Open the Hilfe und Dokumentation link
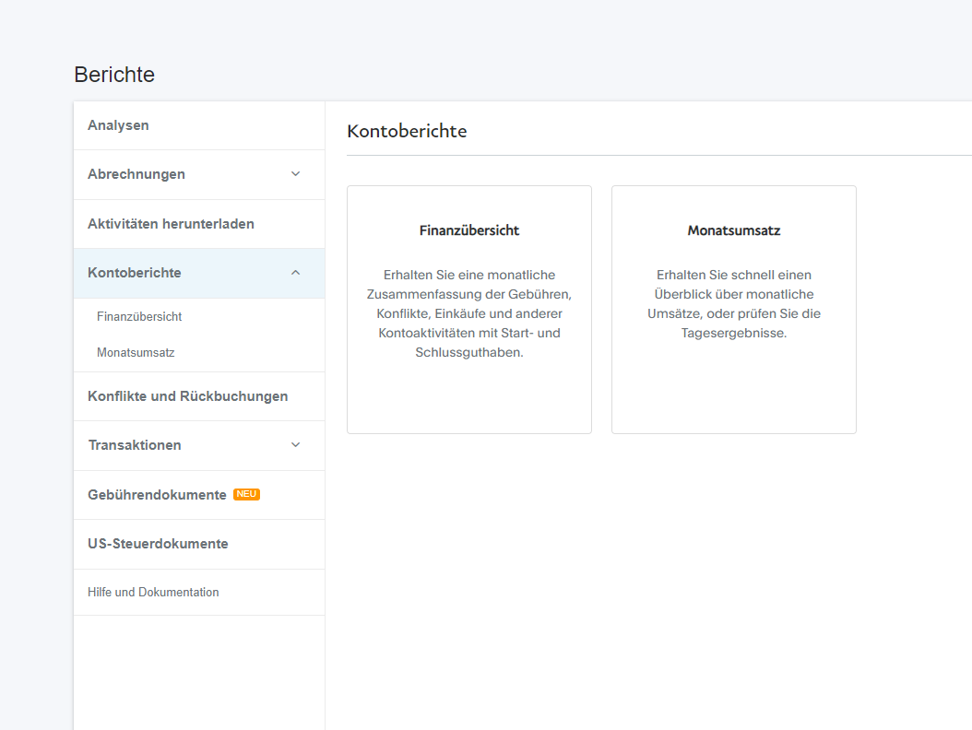The image size is (972, 730). (153, 593)
